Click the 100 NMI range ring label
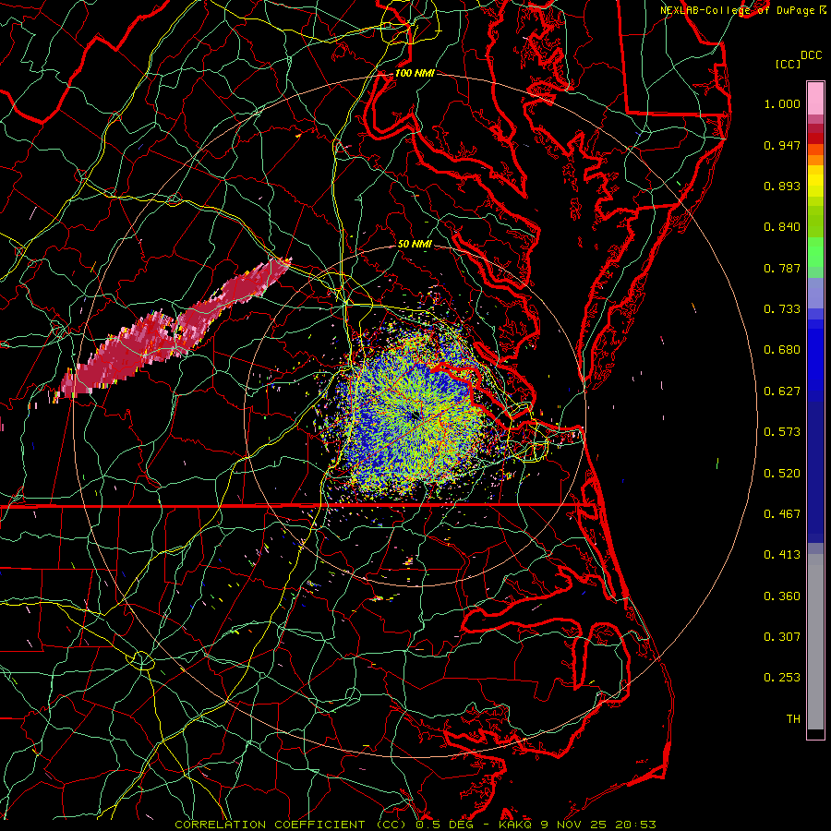The width and height of the screenshot is (831, 831). [415, 73]
